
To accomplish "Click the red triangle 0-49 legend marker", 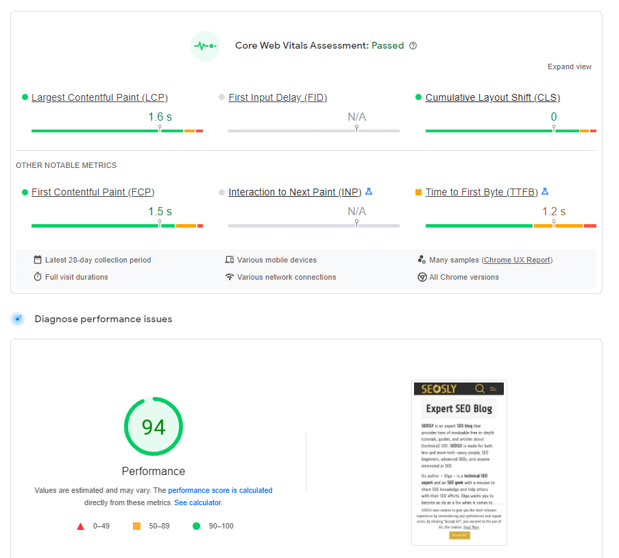I will tap(80, 526).
